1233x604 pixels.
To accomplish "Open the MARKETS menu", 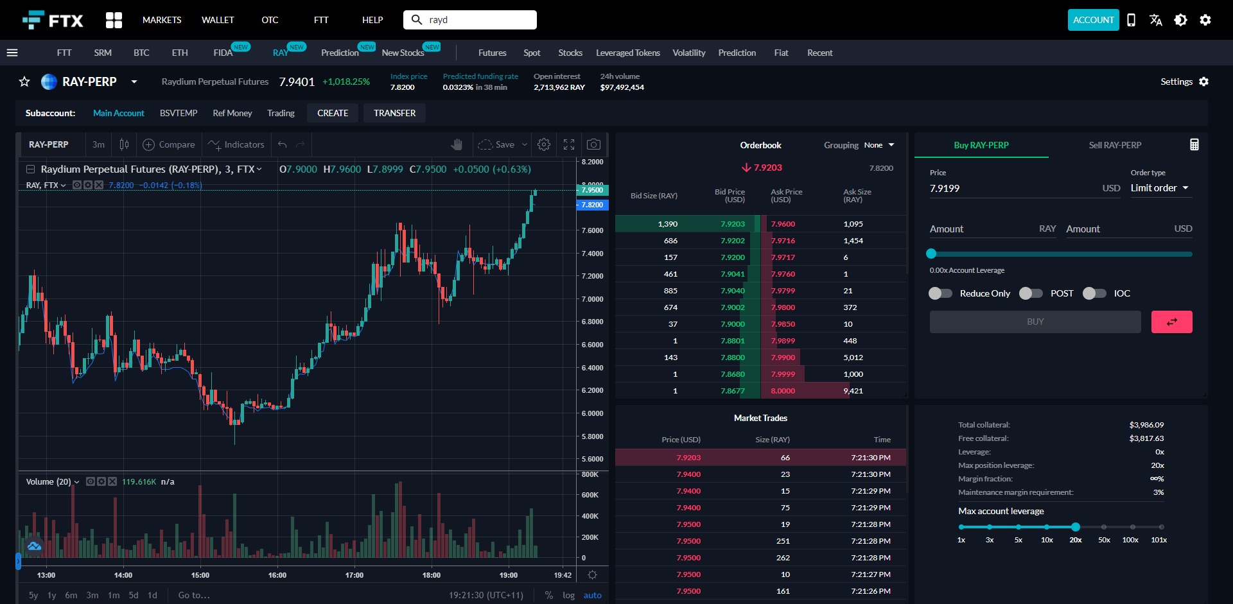I will pos(161,20).
